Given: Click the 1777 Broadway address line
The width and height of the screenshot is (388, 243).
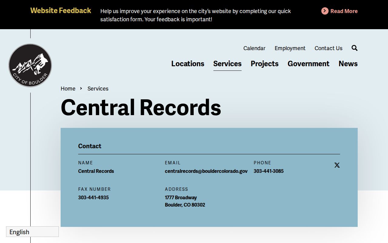Looking at the screenshot, I should coord(181,197).
